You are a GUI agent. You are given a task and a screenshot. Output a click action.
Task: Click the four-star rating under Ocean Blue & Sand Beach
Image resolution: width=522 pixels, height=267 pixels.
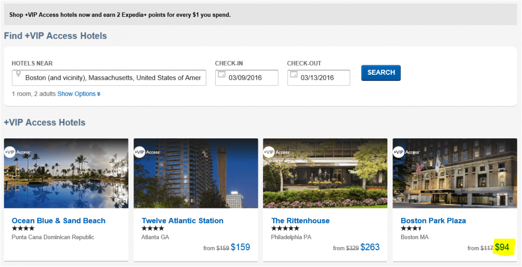click(x=23, y=228)
